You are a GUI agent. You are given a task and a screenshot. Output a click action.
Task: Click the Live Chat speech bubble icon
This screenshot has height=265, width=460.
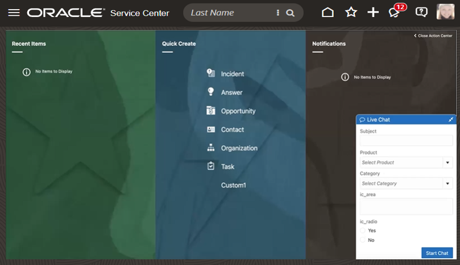362,120
